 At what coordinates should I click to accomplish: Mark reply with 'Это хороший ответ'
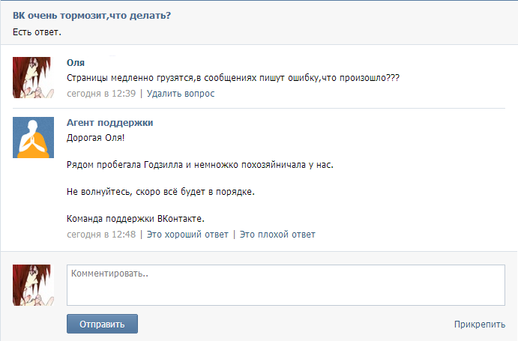click(187, 235)
